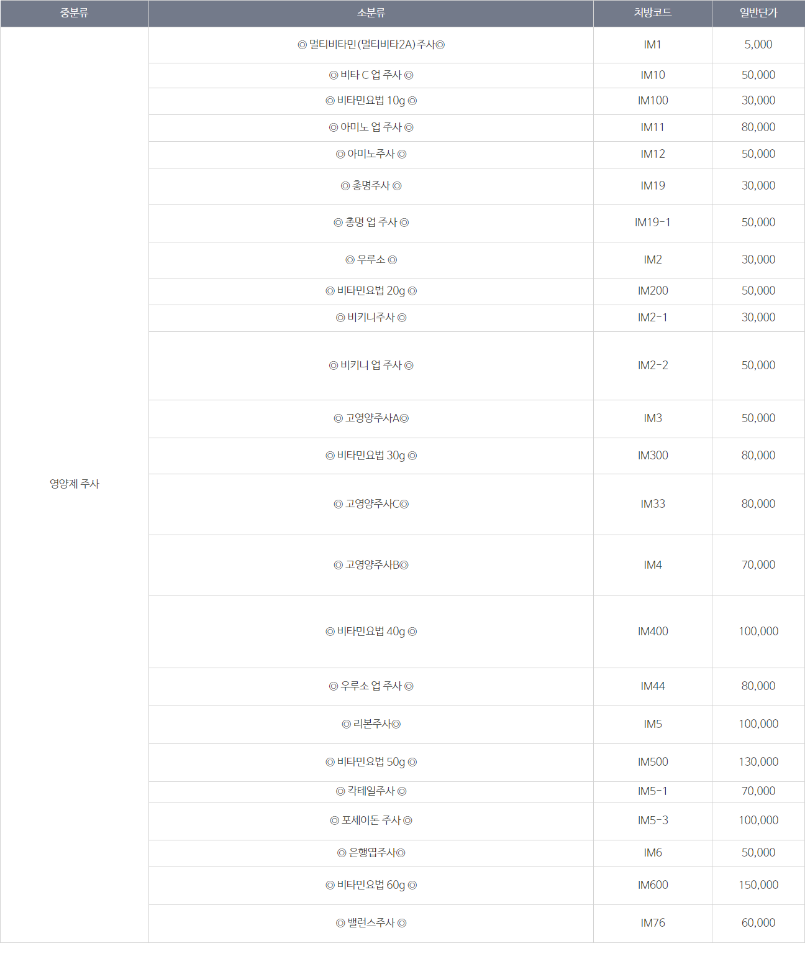This screenshot has height=961, width=805.
Task: Click the 처방코드 column header
Action: pos(653,13)
